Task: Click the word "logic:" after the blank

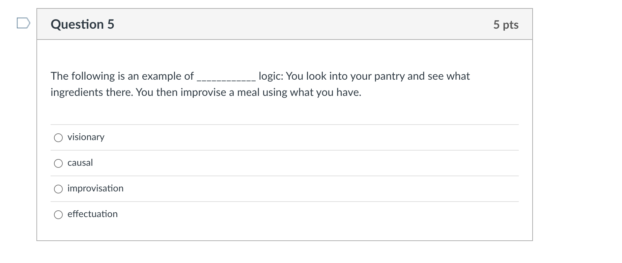Action: (271, 76)
